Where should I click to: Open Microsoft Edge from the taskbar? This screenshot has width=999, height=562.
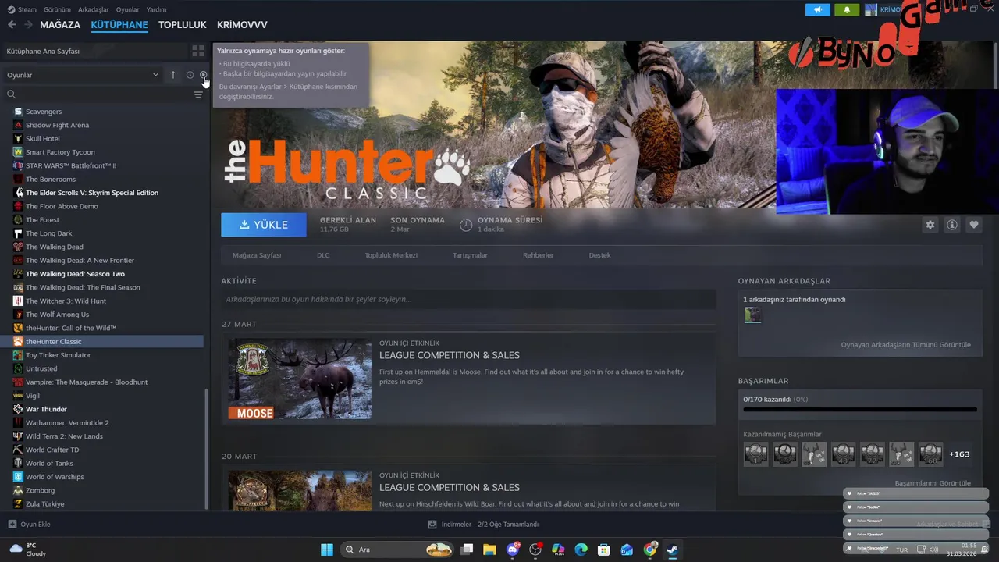click(581, 550)
